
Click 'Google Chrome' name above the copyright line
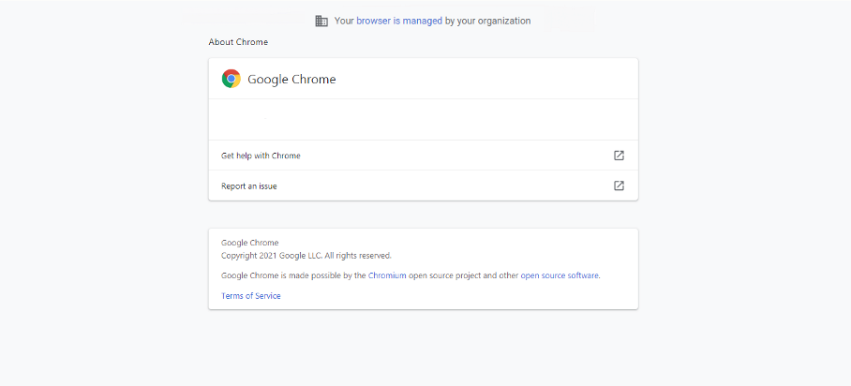pos(249,243)
